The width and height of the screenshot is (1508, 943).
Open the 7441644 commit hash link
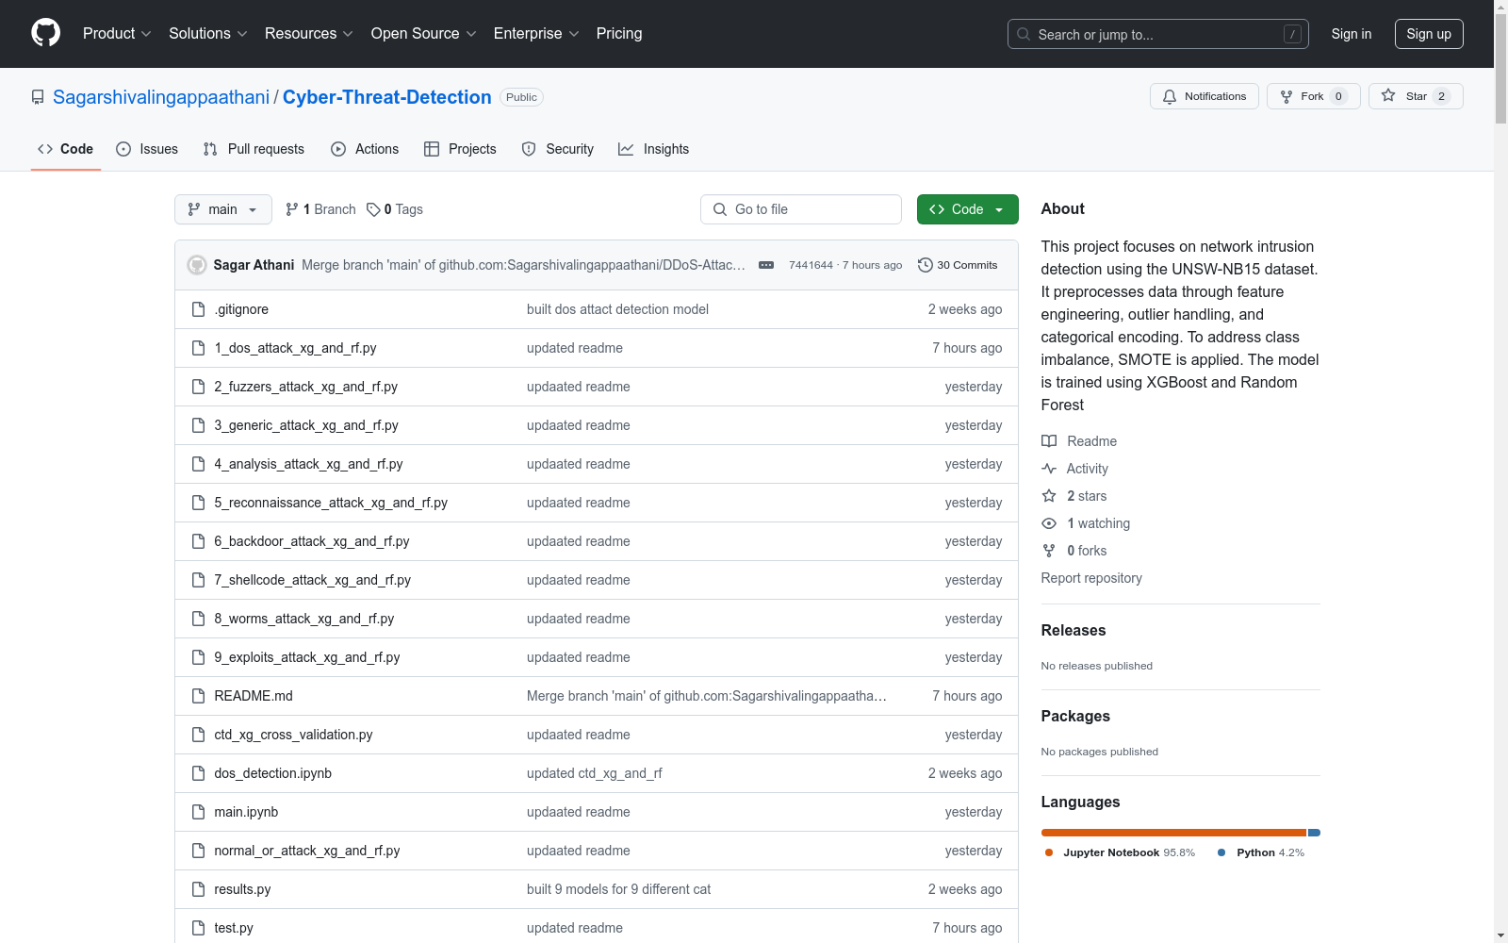point(811,265)
